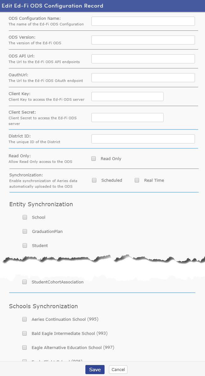Check the Student entity checkbox

25,245
